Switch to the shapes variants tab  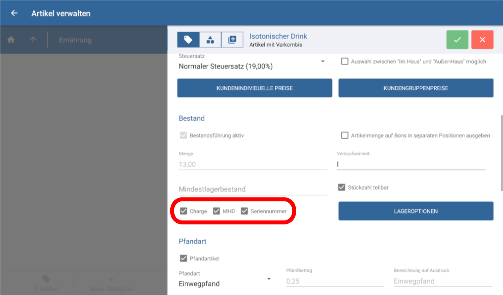click(x=210, y=40)
